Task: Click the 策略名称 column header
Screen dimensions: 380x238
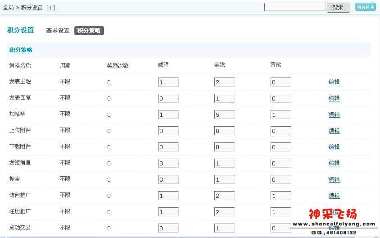Action: pyautogui.click(x=20, y=65)
